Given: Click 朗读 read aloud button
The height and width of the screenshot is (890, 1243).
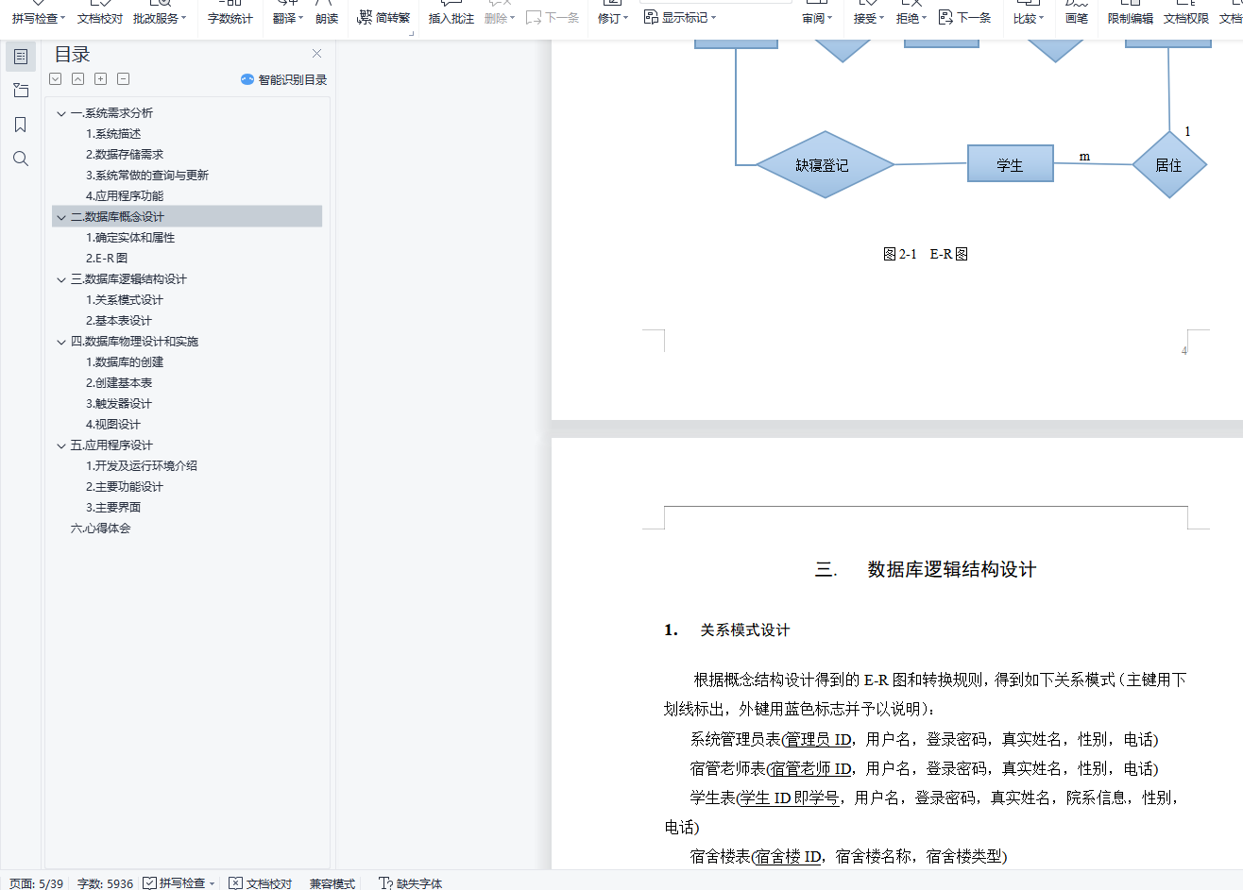Looking at the screenshot, I should [x=327, y=18].
